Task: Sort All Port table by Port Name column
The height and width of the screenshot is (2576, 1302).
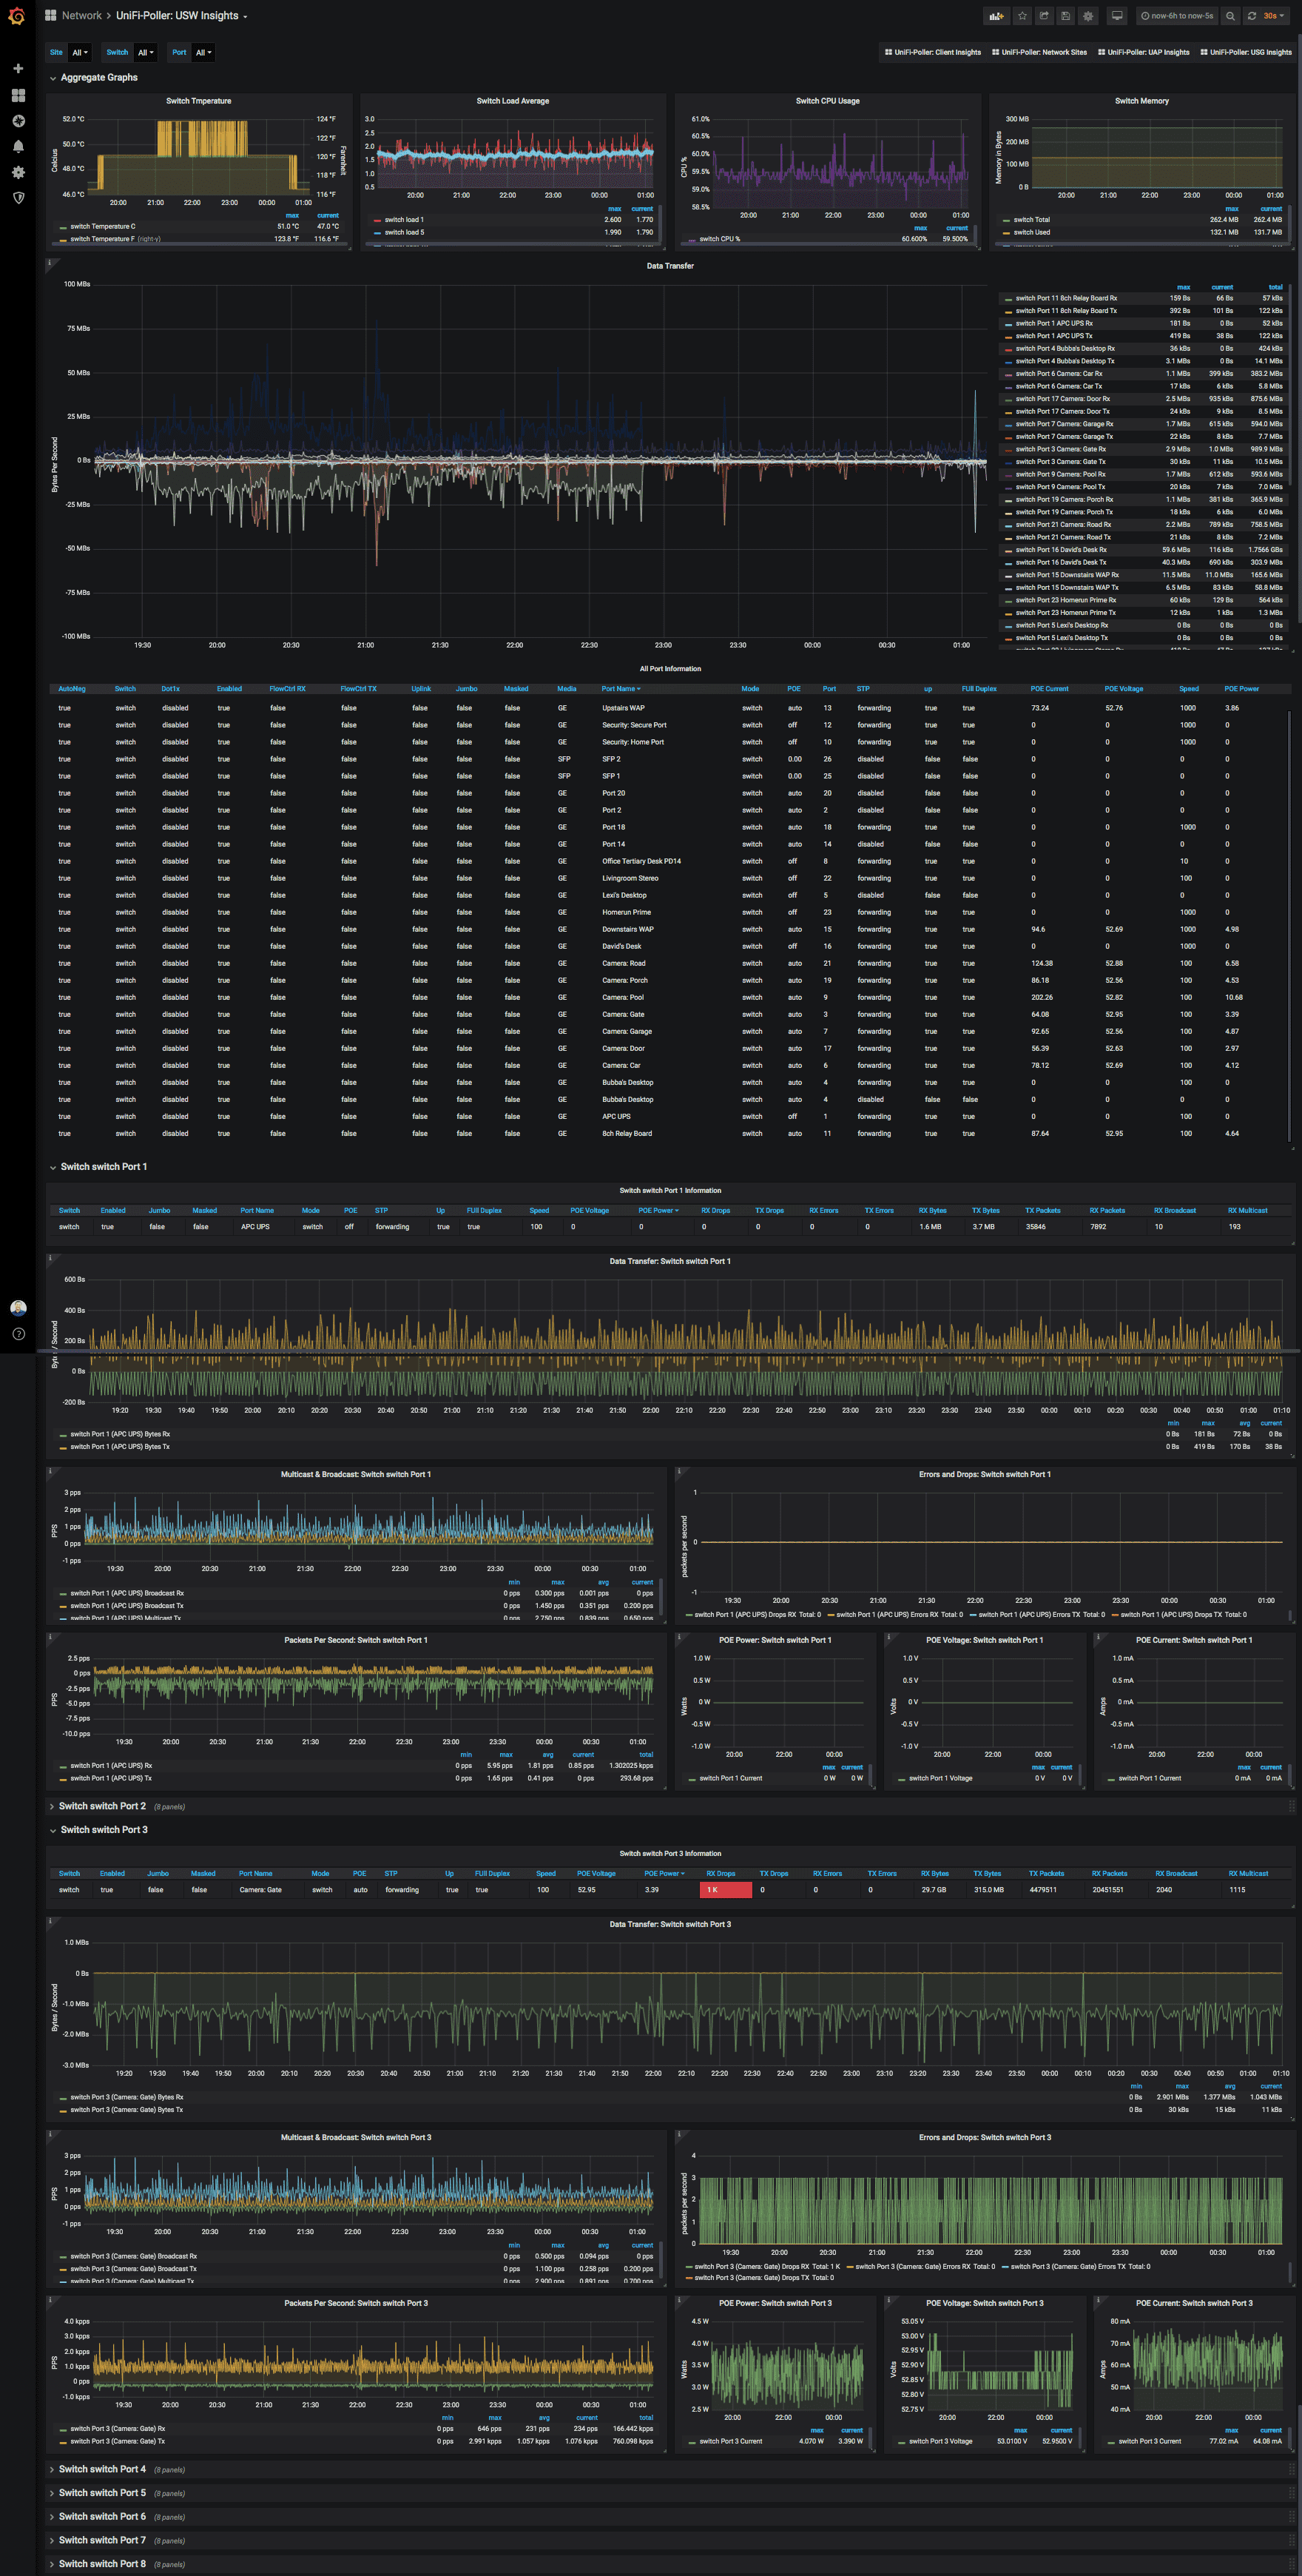Action: (x=621, y=689)
